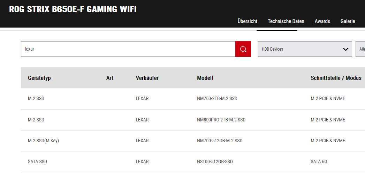Click the M.2 SSD(M Key) device type cell

tap(44, 141)
